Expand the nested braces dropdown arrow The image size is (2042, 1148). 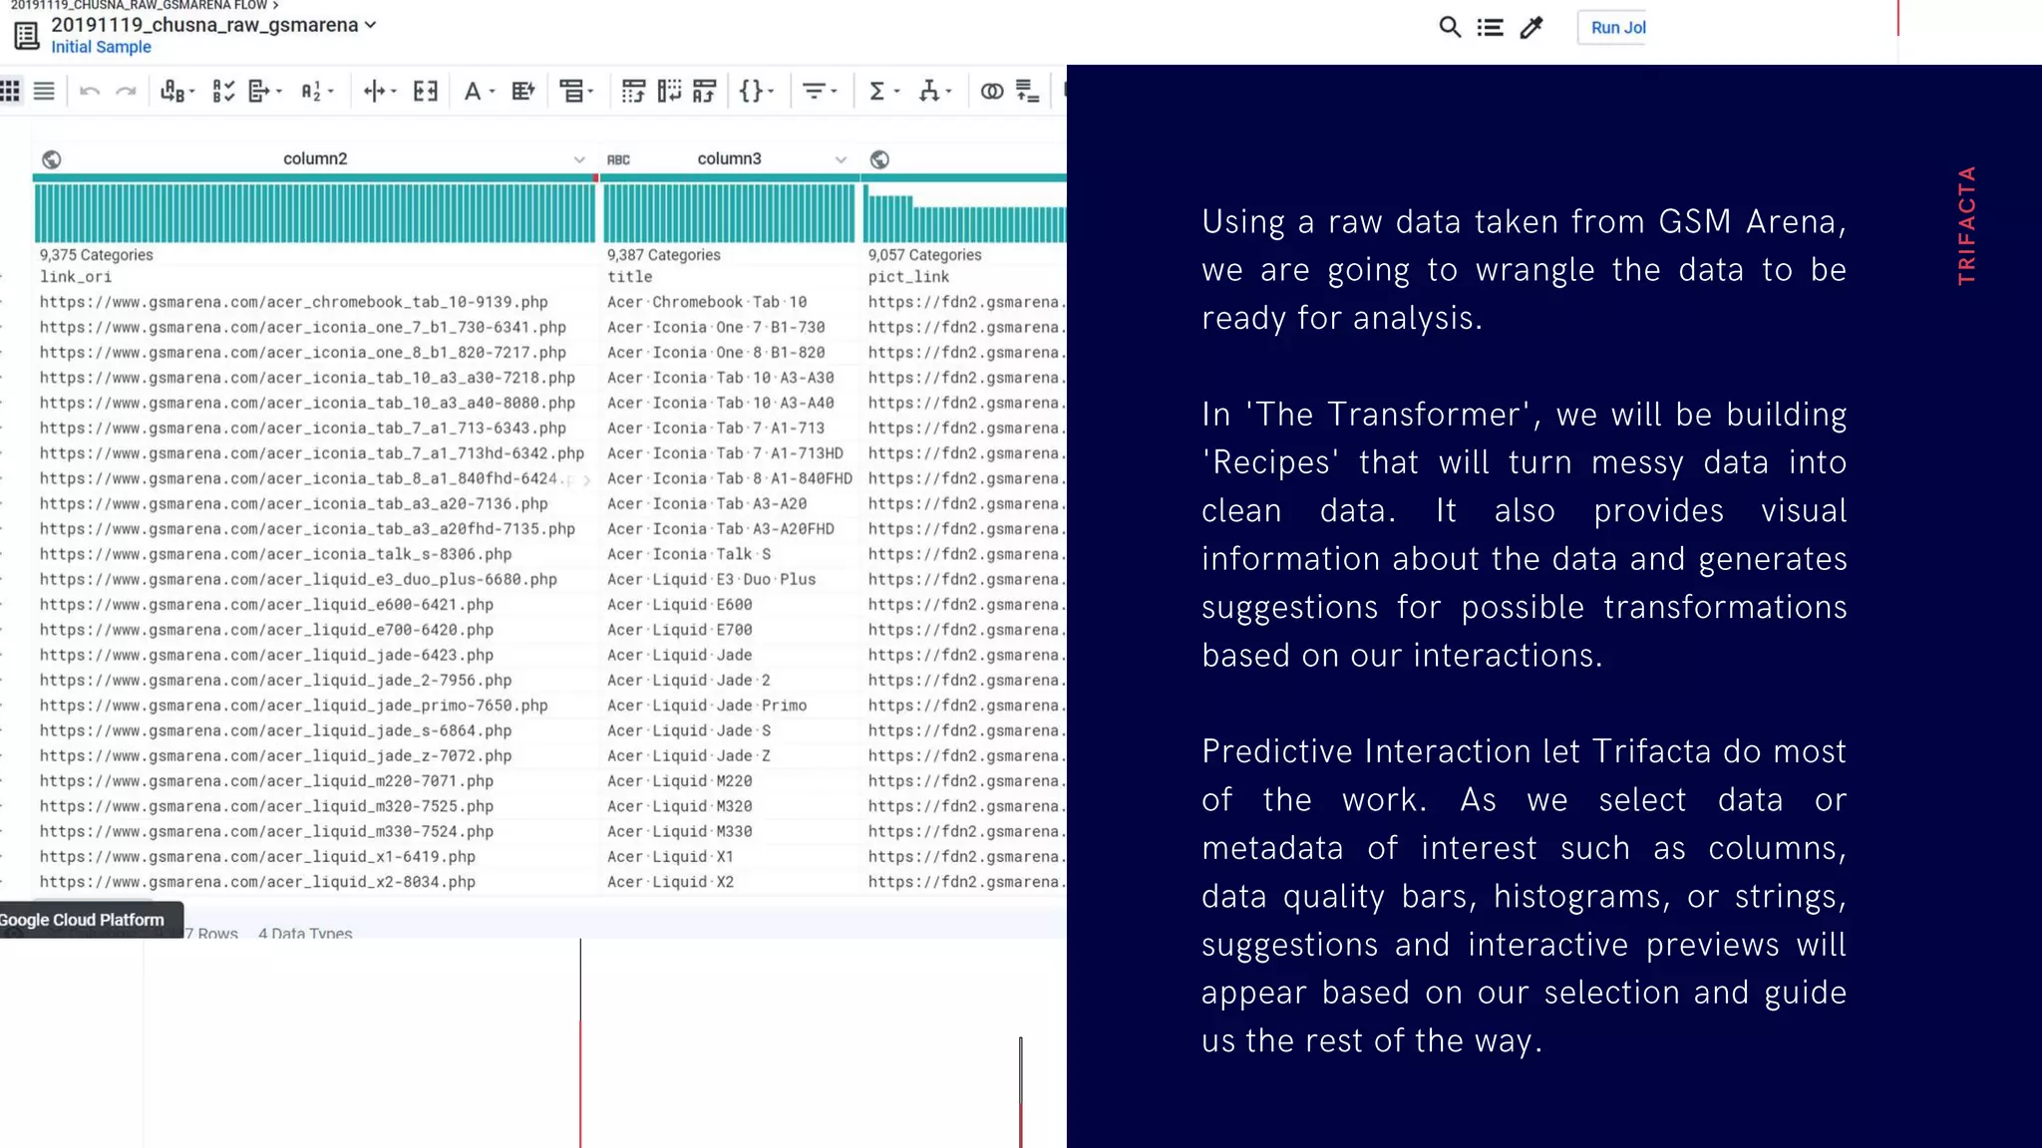[771, 92]
